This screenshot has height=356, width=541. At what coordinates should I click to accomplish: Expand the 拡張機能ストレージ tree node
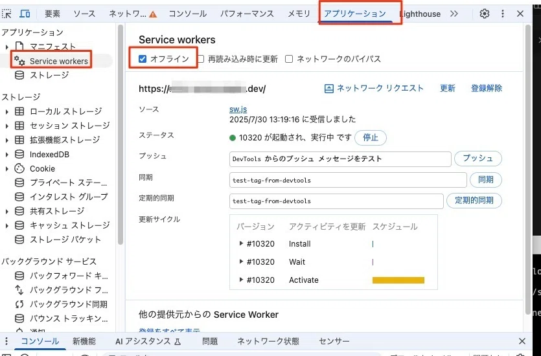(x=6, y=140)
